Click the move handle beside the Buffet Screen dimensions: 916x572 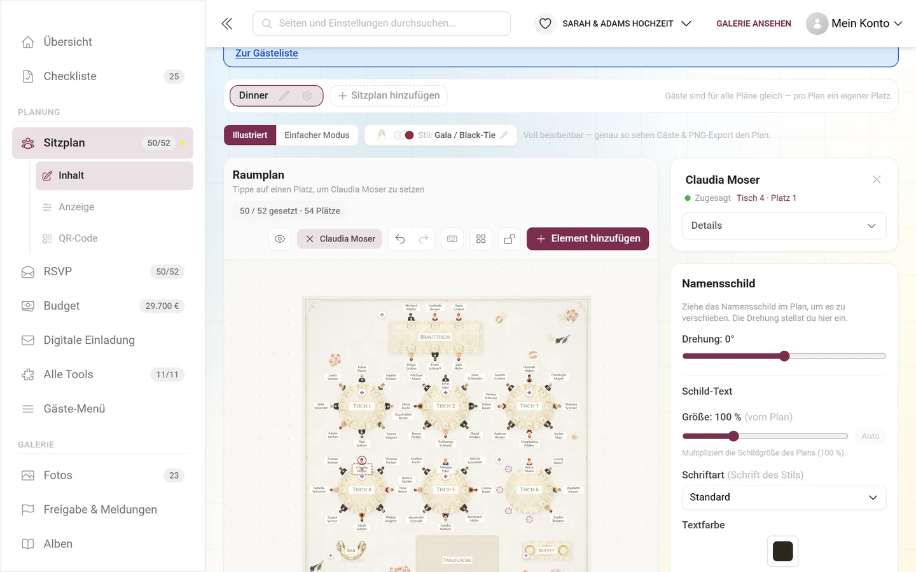click(x=526, y=556)
